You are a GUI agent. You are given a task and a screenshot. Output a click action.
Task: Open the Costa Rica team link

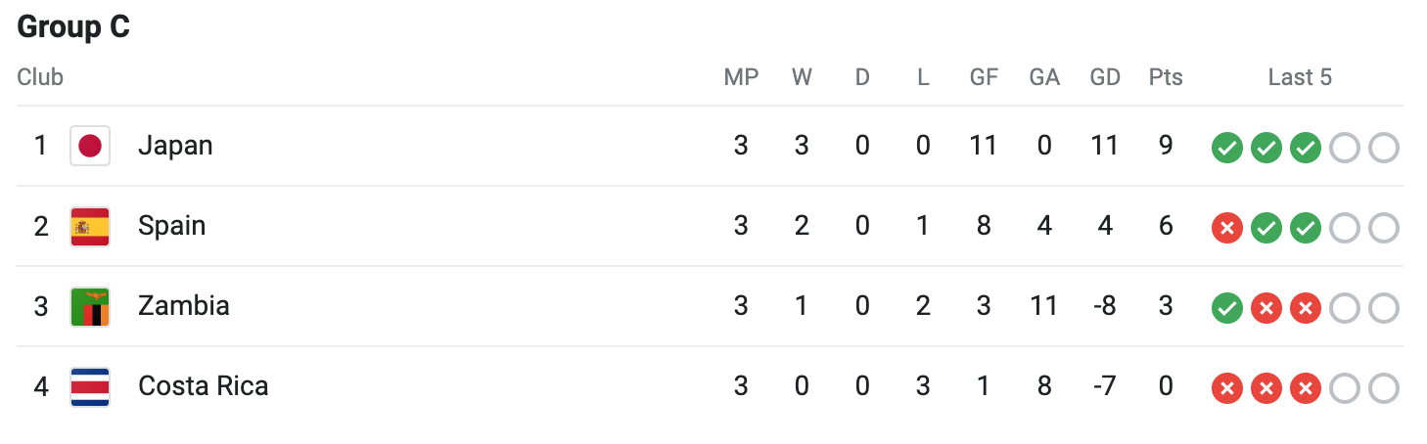coord(203,386)
